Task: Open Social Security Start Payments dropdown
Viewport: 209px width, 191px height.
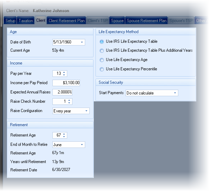Action: pyautogui.click(x=175, y=93)
